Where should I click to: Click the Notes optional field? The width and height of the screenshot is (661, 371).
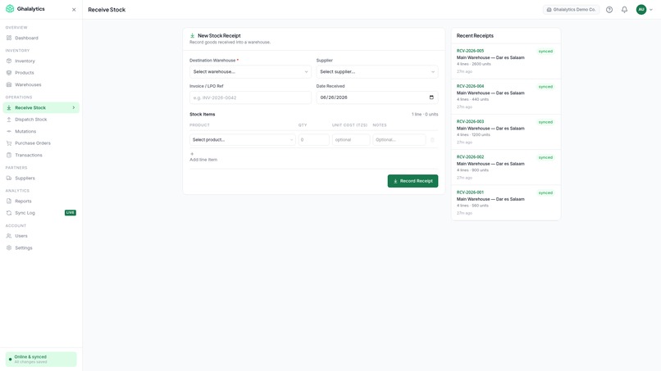(x=399, y=140)
